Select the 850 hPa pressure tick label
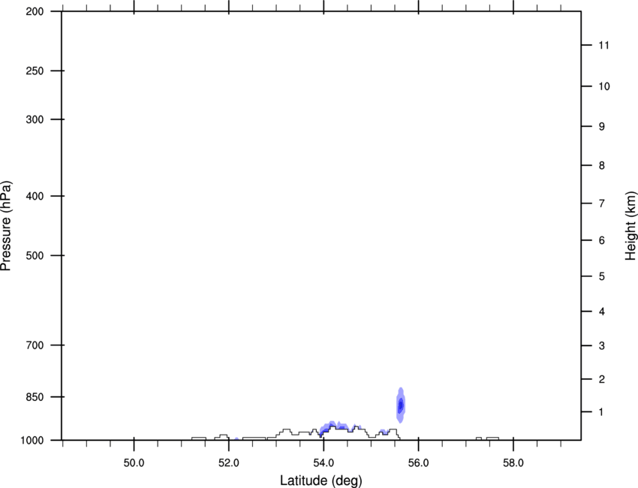The image size is (638, 488). [35, 397]
